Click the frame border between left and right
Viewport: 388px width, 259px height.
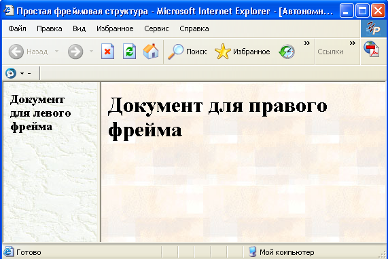[100, 162]
